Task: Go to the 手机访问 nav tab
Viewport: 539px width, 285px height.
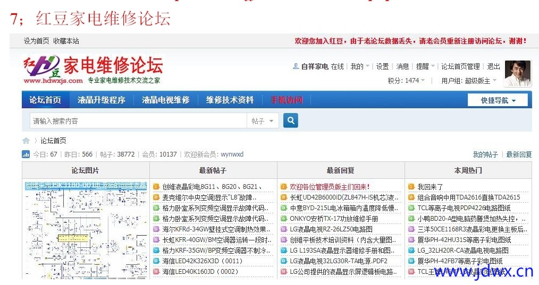Action: [287, 100]
